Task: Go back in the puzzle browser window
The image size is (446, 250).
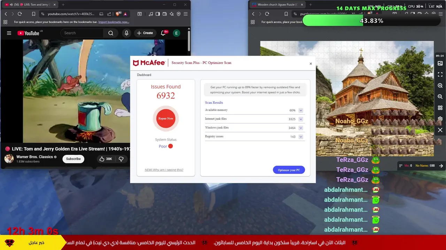Action: pyautogui.click(x=253, y=14)
